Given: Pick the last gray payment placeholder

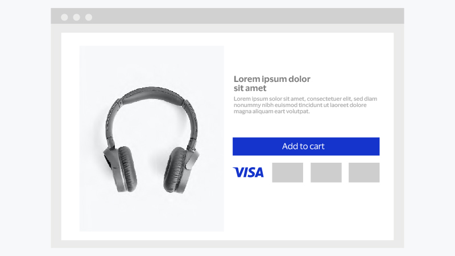Looking at the screenshot, I should point(364,172).
